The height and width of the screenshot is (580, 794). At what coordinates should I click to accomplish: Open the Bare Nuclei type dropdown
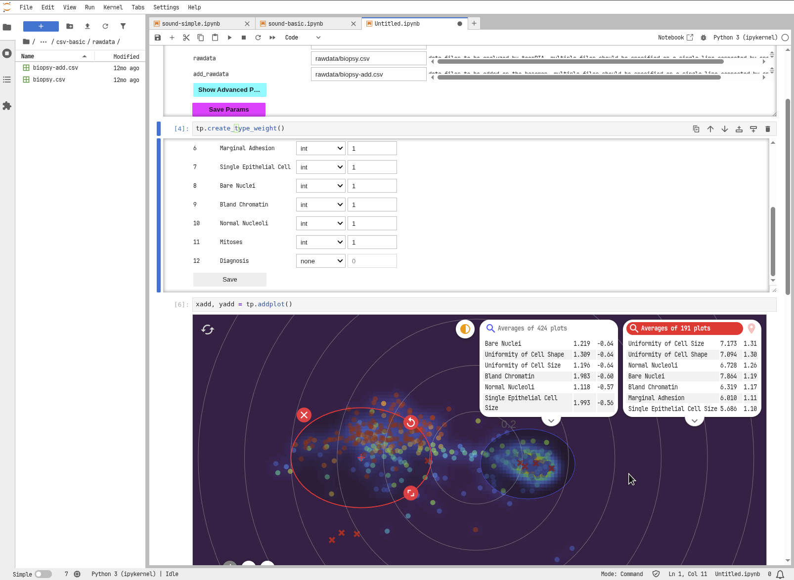tap(321, 186)
